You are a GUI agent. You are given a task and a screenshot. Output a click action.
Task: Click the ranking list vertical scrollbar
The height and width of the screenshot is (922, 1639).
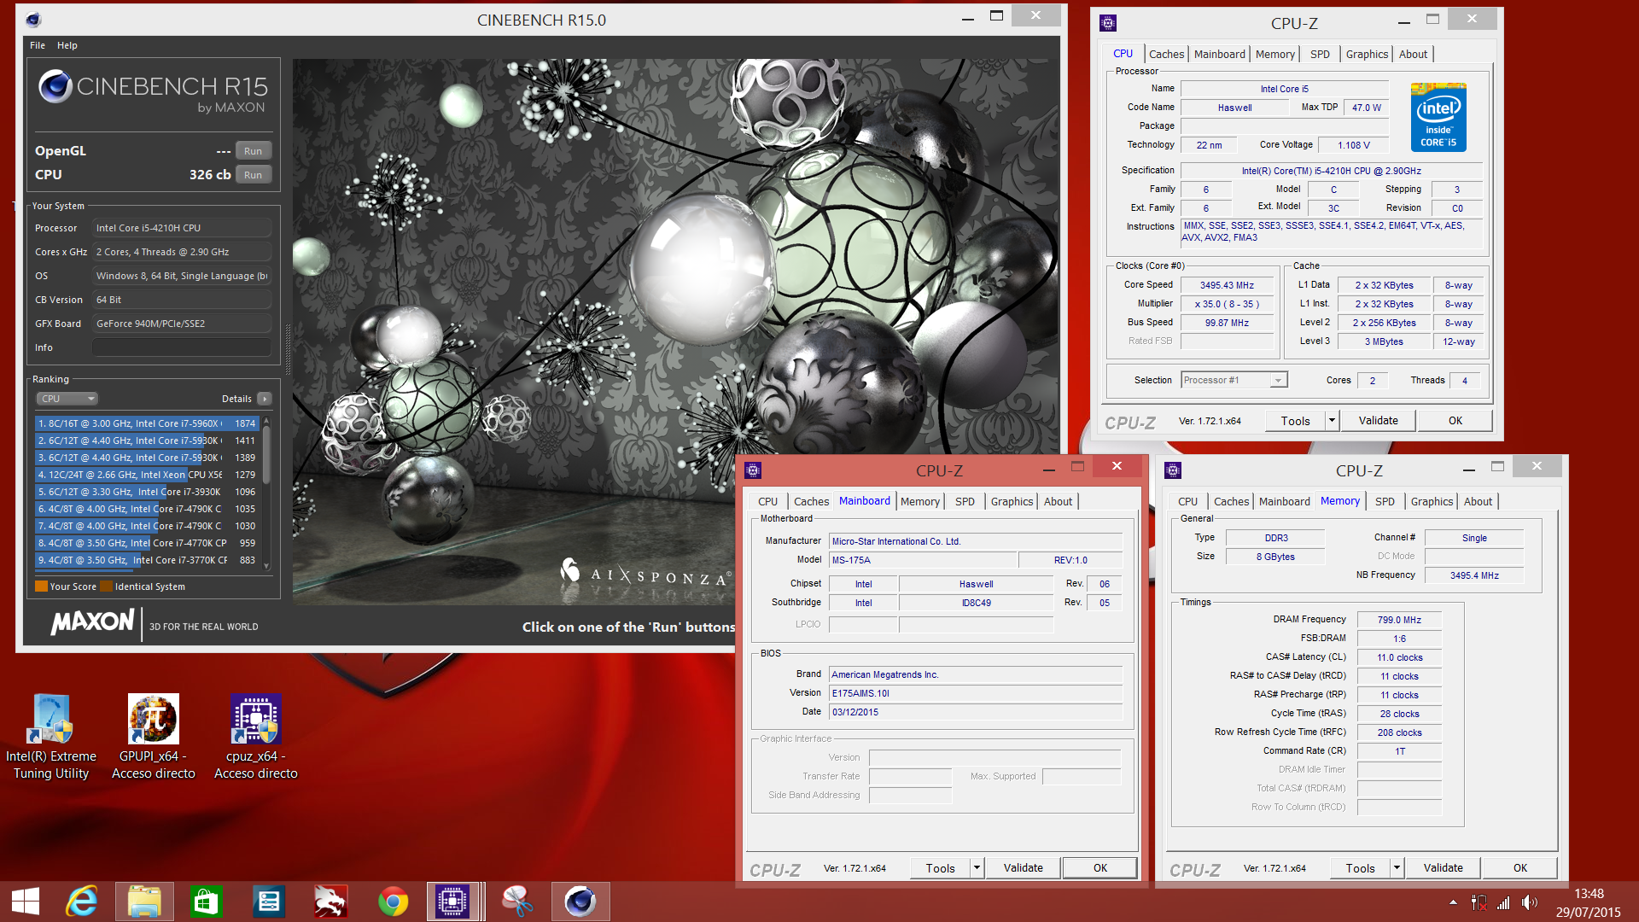tap(266, 493)
